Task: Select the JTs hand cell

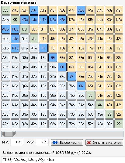Action: point(43,38)
